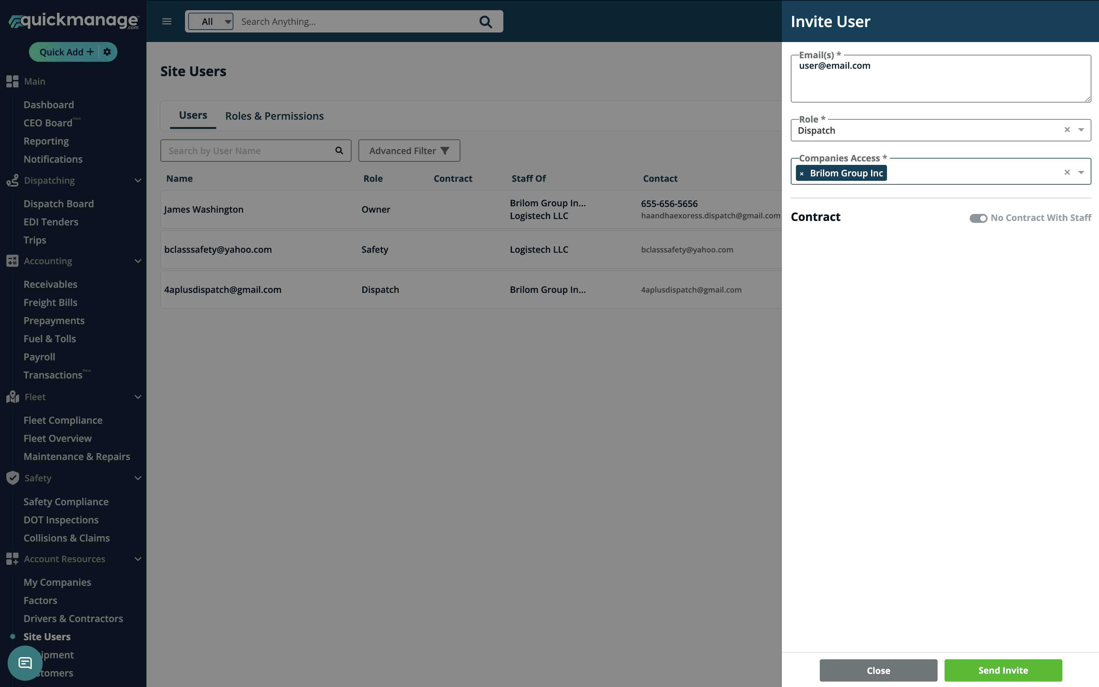Open the Advanced Filter button
Image resolution: width=1099 pixels, height=687 pixels.
point(409,150)
